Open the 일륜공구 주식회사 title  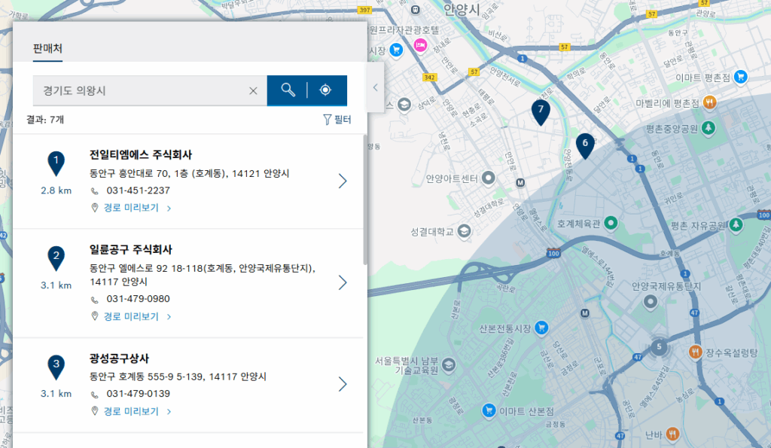pyautogui.click(x=131, y=249)
